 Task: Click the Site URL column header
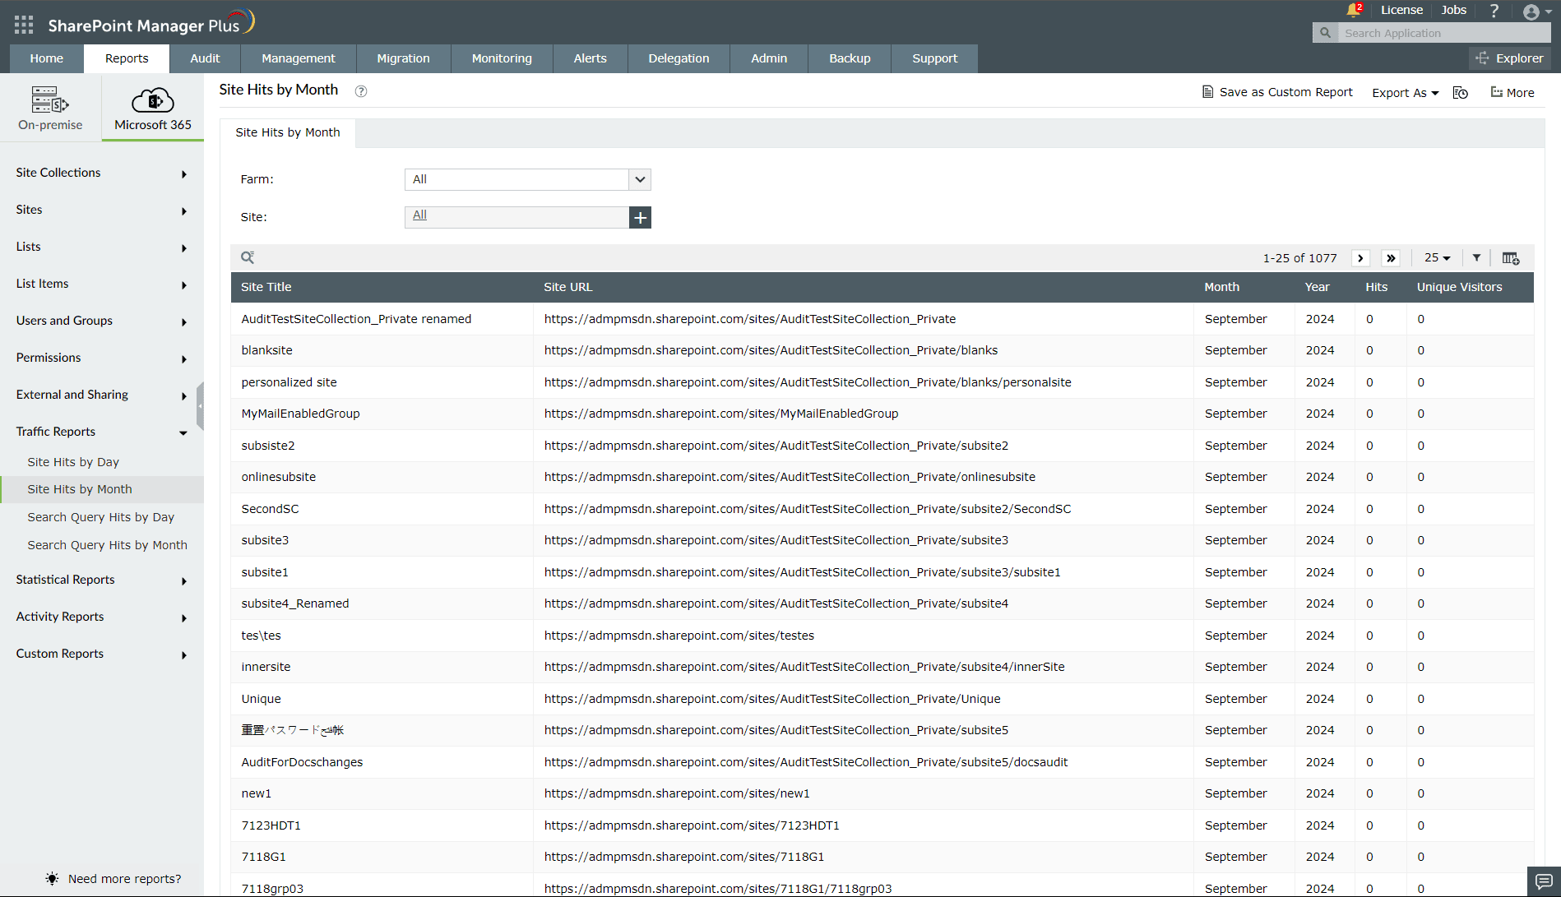[x=568, y=287]
